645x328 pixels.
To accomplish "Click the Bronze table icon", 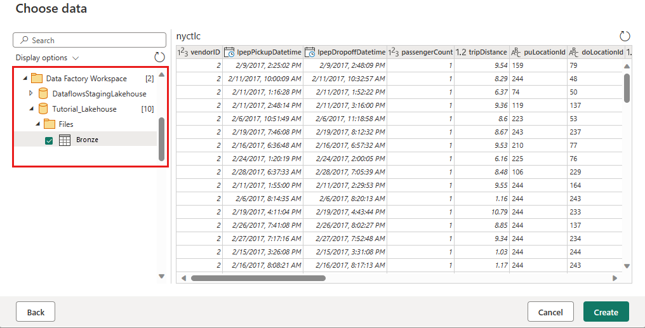I will tap(65, 140).
